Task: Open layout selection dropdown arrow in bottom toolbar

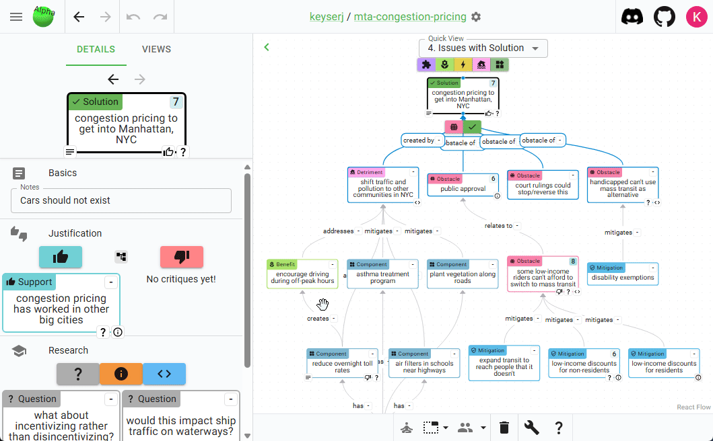Action: 446,428
